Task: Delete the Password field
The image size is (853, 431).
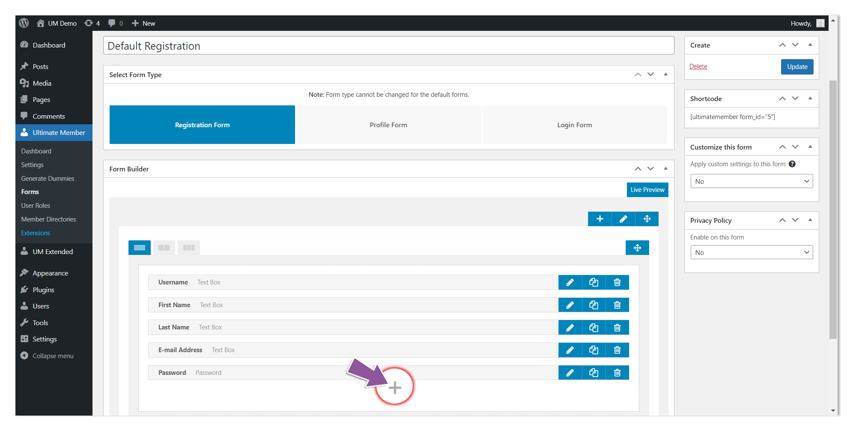Action: coord(617,373)
